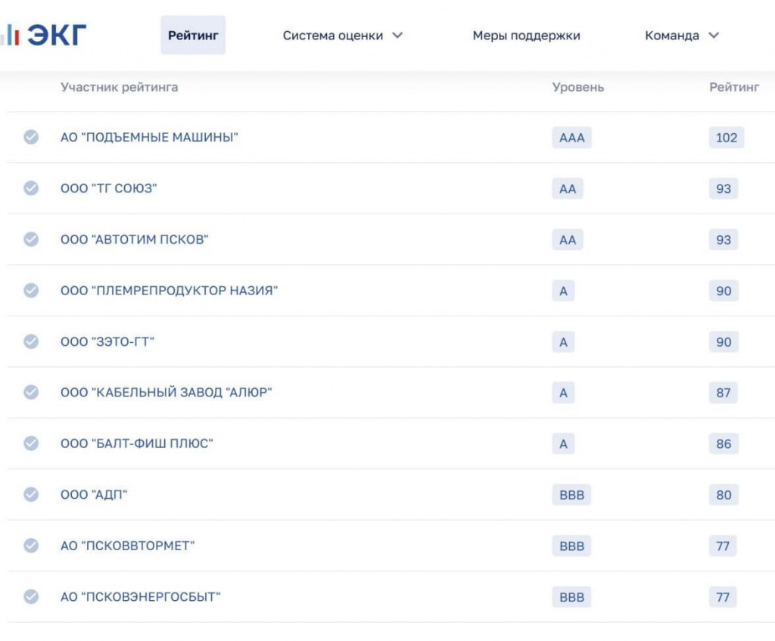This screenshot has width=775, height=641.
Task: Click verified icon beside ООО "ЗЭТО-ГТ"
Action: click(31, 341)
